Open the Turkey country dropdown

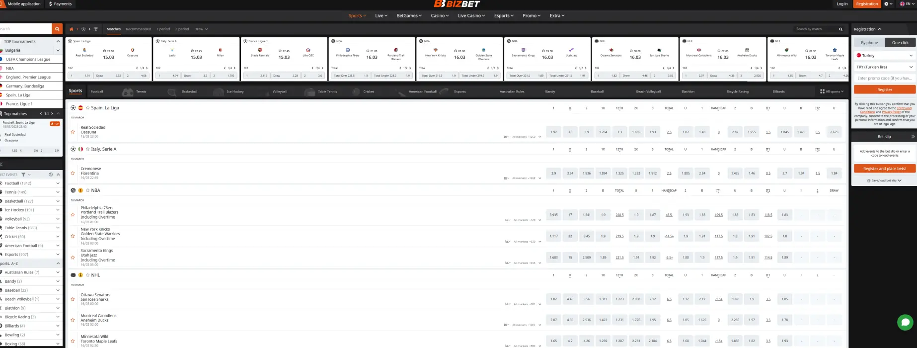[x=885, y=56]
